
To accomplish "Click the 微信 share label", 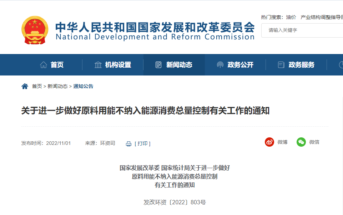I will 314,142.
